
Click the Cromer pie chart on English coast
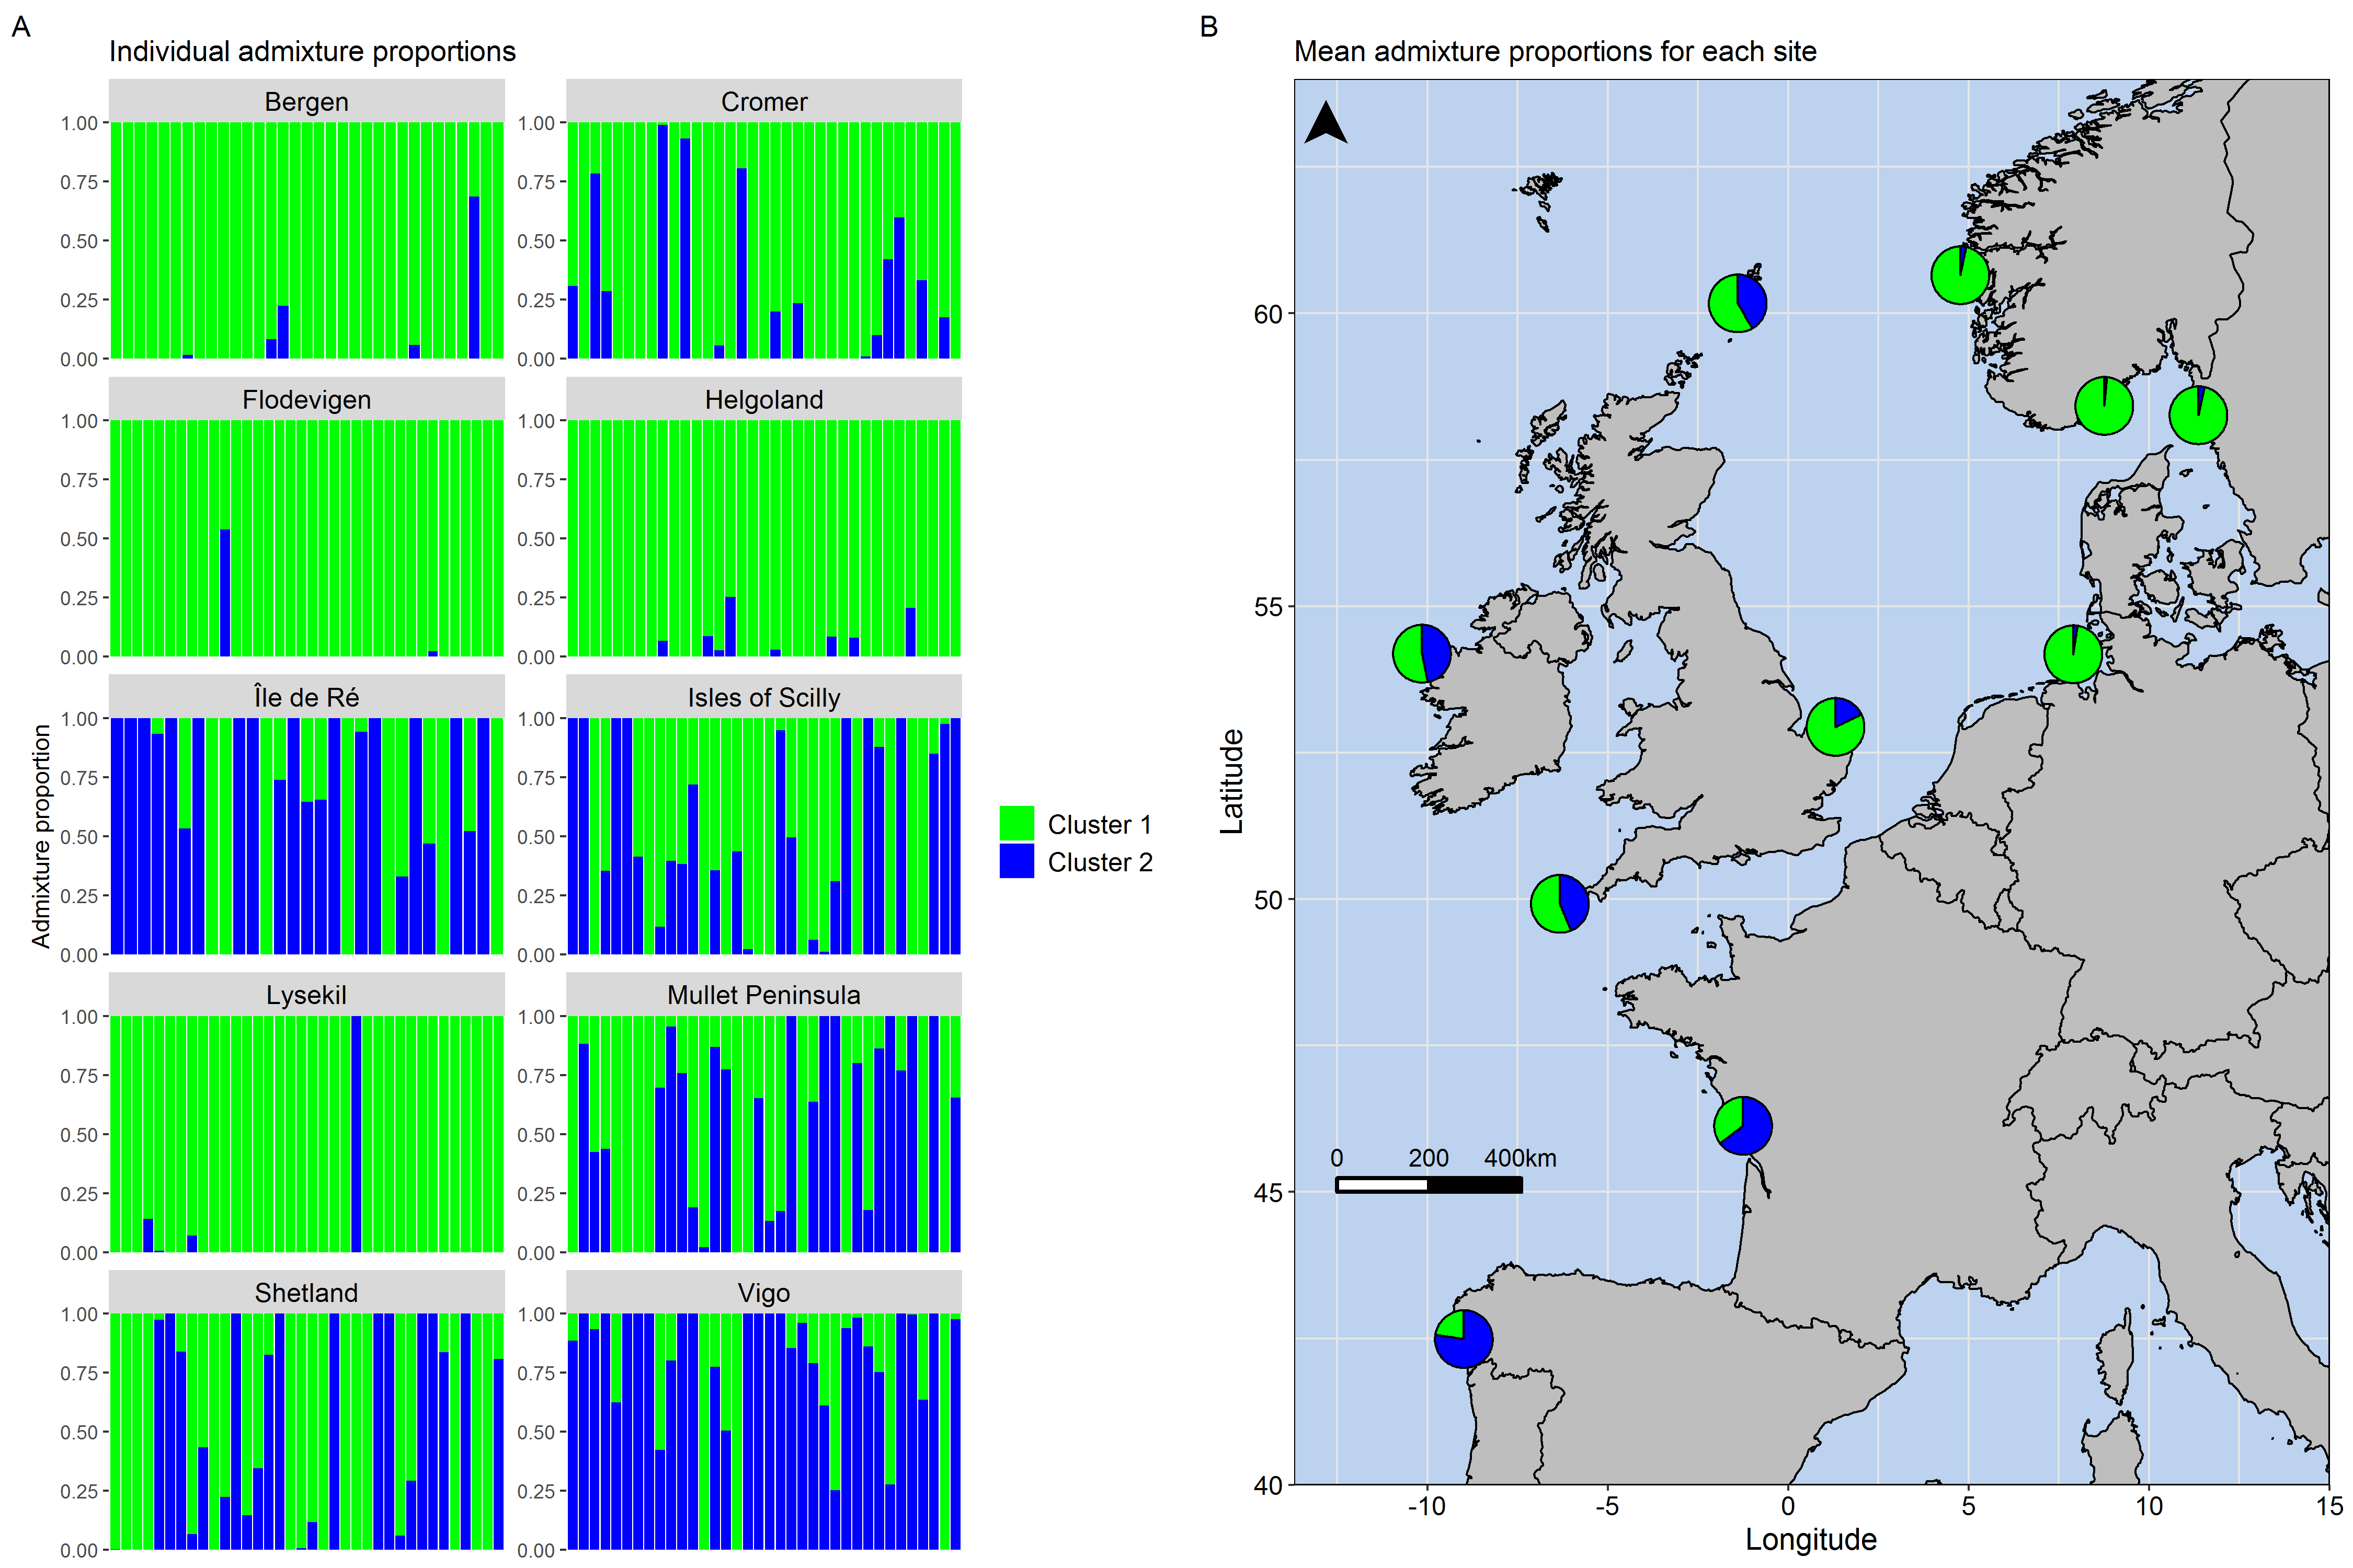click(x=1835, y=727)
